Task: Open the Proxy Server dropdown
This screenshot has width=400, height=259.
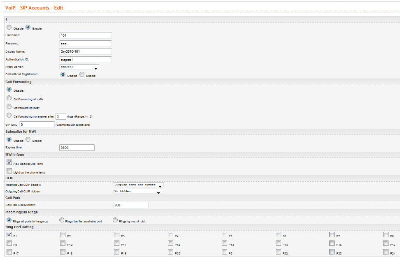Action: (x=79, y=67)
